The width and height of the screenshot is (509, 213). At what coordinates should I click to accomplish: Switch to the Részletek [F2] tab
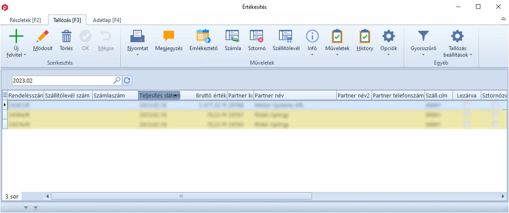[26, 20]
